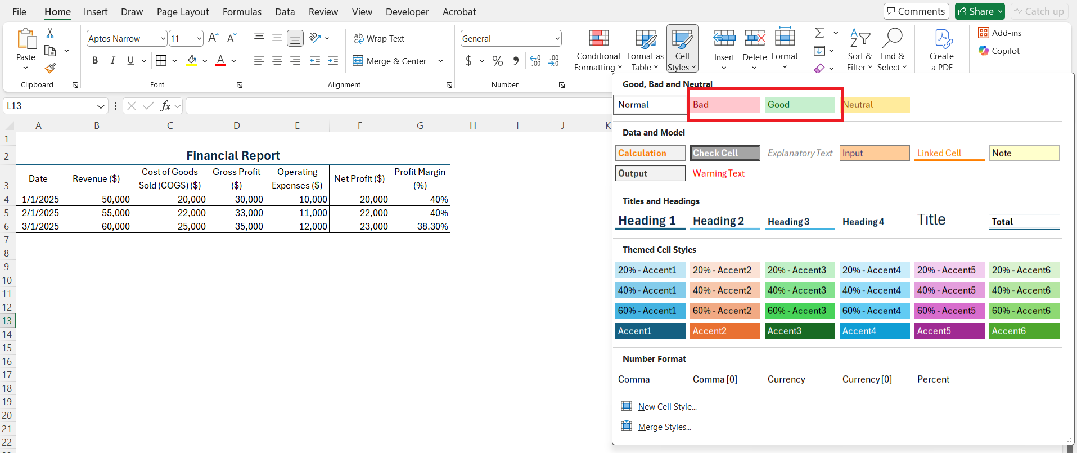Increase font size with the large A
Image resolution: width=1077 pixels, height=453 pixels.
point(213,38)
